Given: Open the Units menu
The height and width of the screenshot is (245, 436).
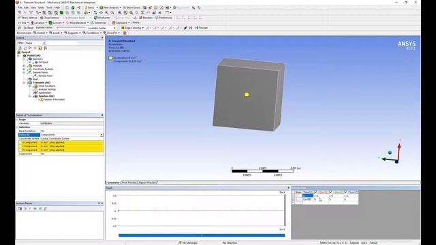Looking at the screenshot, I should click(x=41, y=7).
